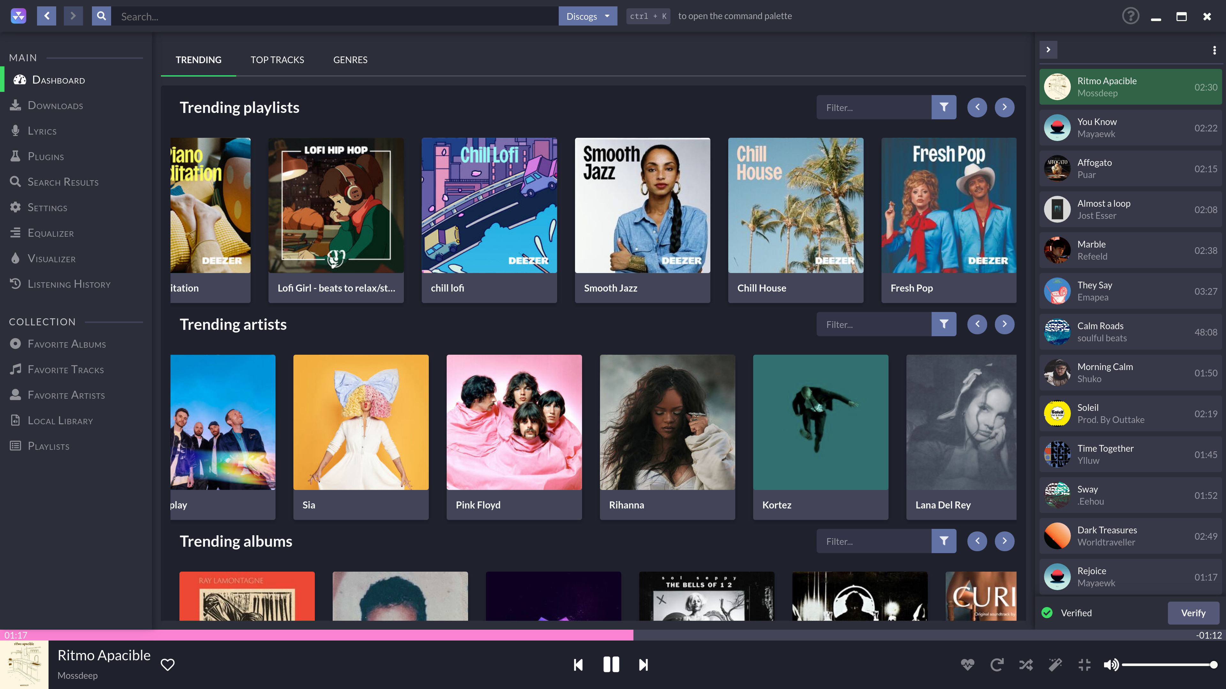Open the Genres tab
The width and height of the screenshot is (1226, 689).
pos(350,60)
